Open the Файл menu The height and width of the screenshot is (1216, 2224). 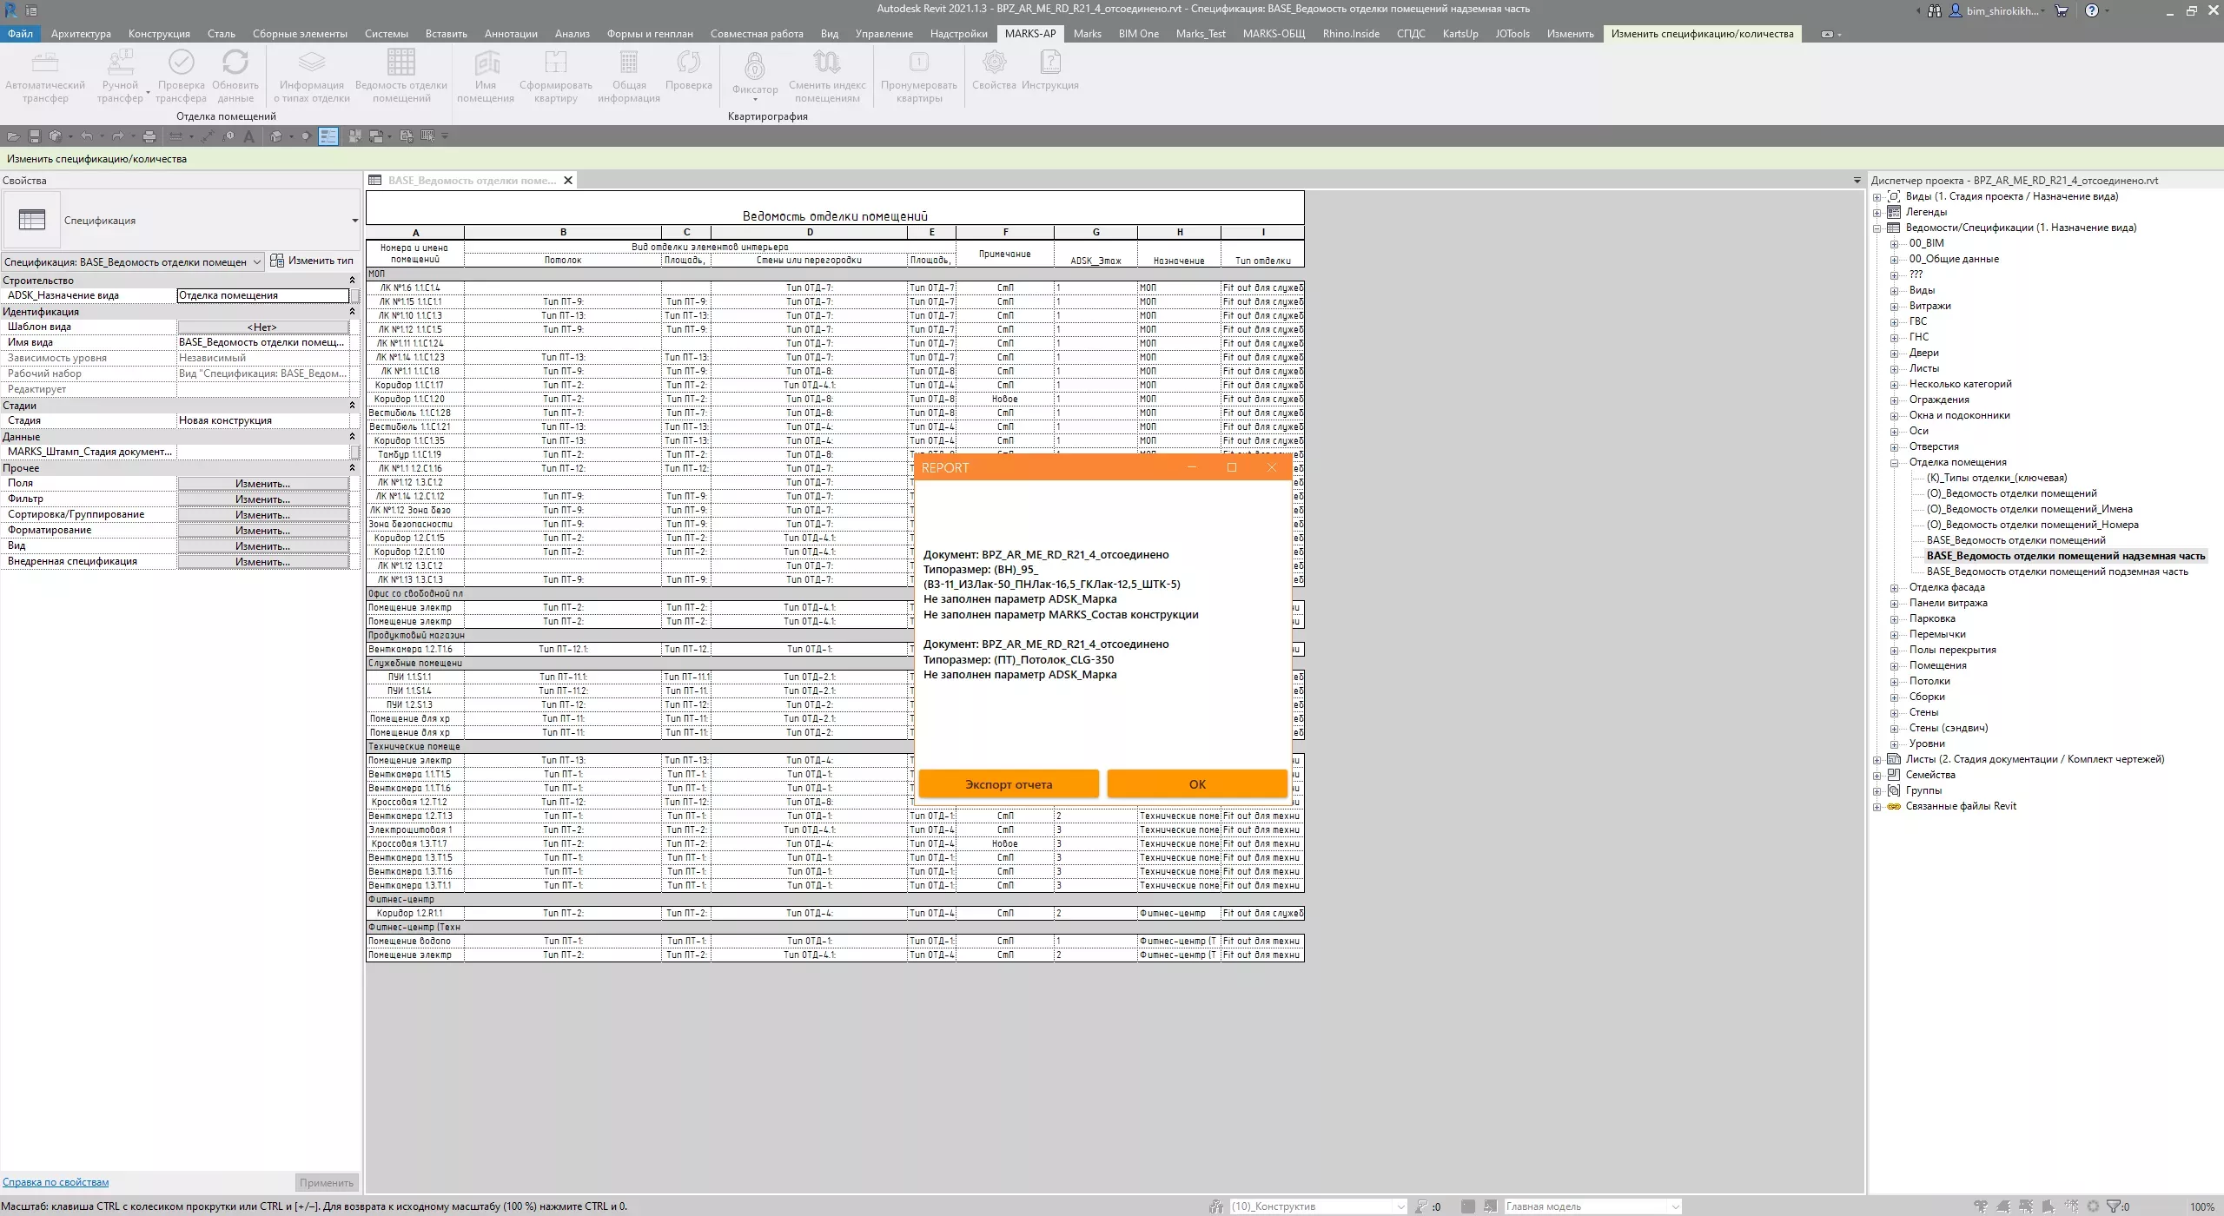pyautogui.click(x=19, y=34)
